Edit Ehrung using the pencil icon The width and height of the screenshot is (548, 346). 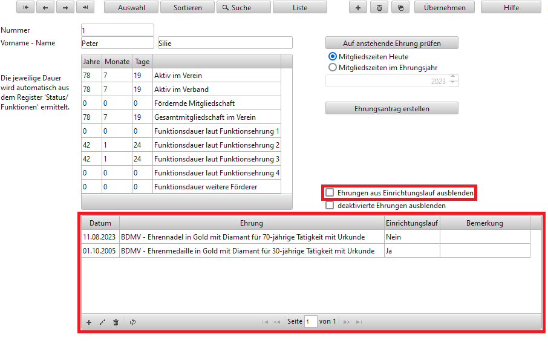click(102, 322)
